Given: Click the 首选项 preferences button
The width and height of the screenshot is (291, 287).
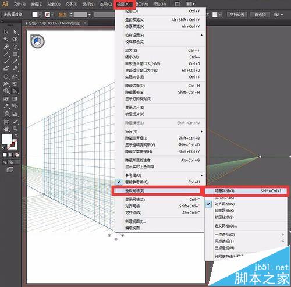Looking at the screenshot, I should point(260,15).
